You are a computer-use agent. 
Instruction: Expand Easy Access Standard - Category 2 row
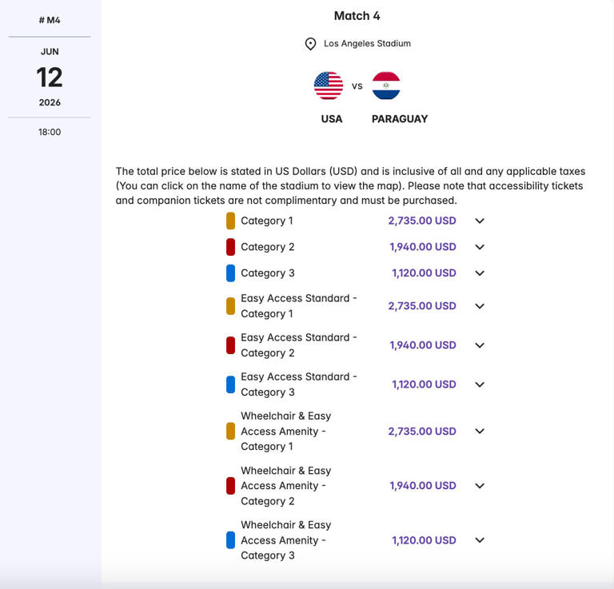pos(480,345)
